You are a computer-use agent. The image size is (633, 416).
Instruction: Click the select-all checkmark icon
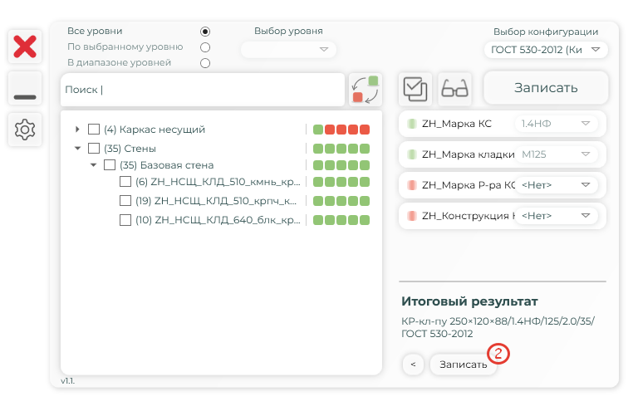(415, 89)
